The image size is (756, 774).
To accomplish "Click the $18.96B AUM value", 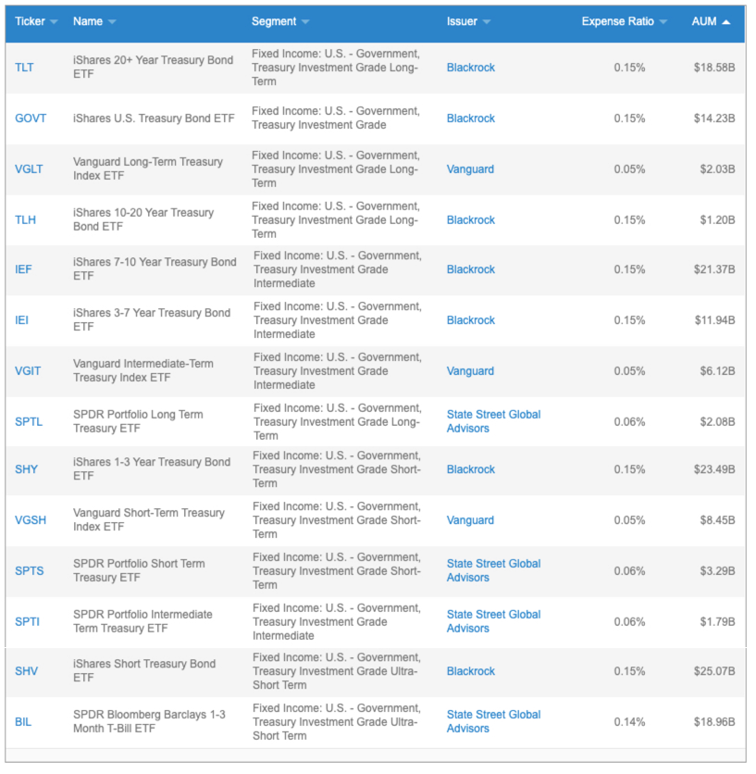I will (x=714, y=722).
